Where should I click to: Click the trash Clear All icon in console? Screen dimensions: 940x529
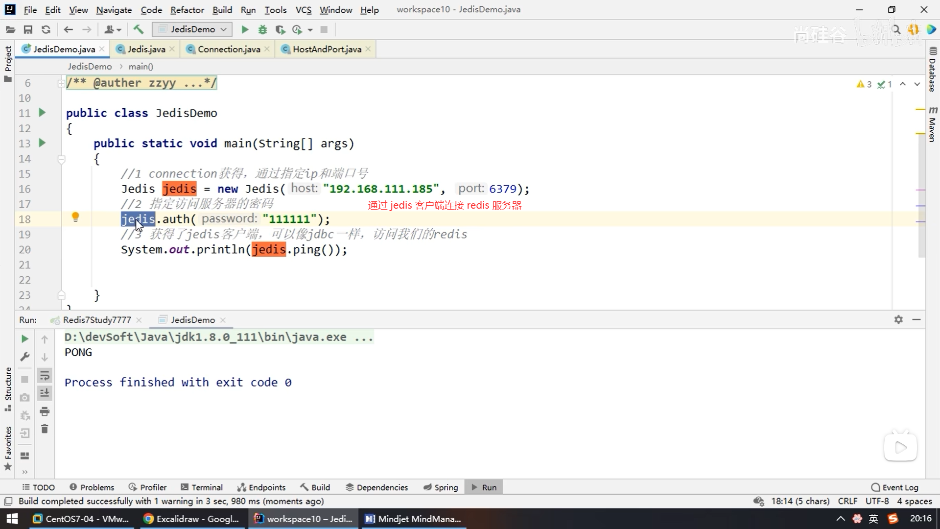(45, 429)
